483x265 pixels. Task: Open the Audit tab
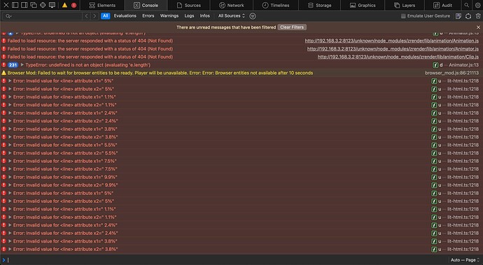click(442, 5)
